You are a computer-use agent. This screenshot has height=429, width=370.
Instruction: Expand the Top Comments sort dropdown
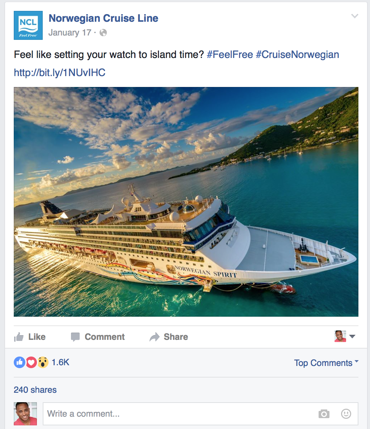(x=326, y=363)
